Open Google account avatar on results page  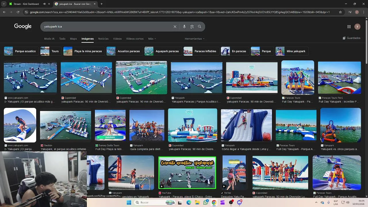tap(357, 26)
